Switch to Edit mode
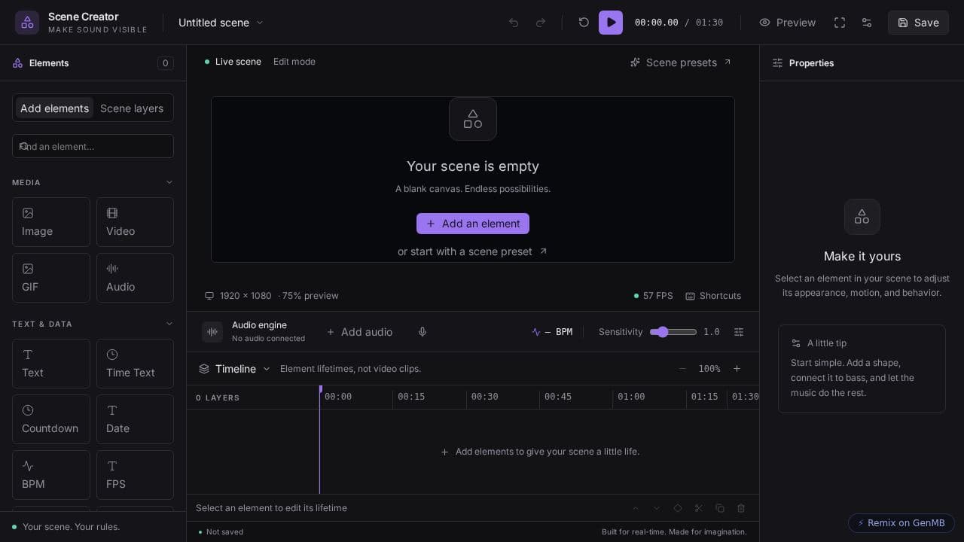 coord(294,62)
